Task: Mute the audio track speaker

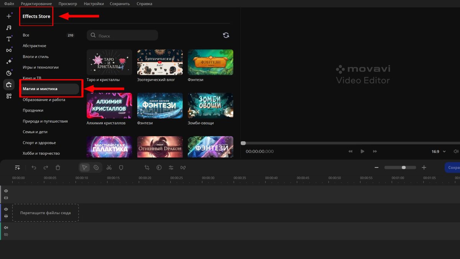Action: [x=6, y=228]
